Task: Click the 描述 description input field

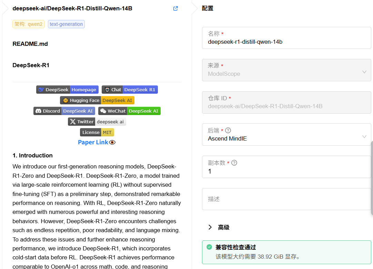Action: (x=286, y=199)
